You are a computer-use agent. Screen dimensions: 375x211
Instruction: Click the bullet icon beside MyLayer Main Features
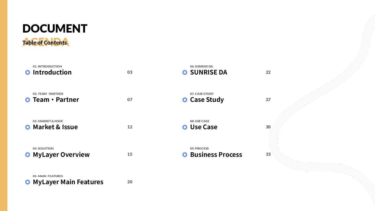click(28, 182)
